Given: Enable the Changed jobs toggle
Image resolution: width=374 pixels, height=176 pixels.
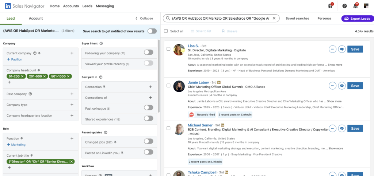Looking at the screenshot, I should click(149, 141).
